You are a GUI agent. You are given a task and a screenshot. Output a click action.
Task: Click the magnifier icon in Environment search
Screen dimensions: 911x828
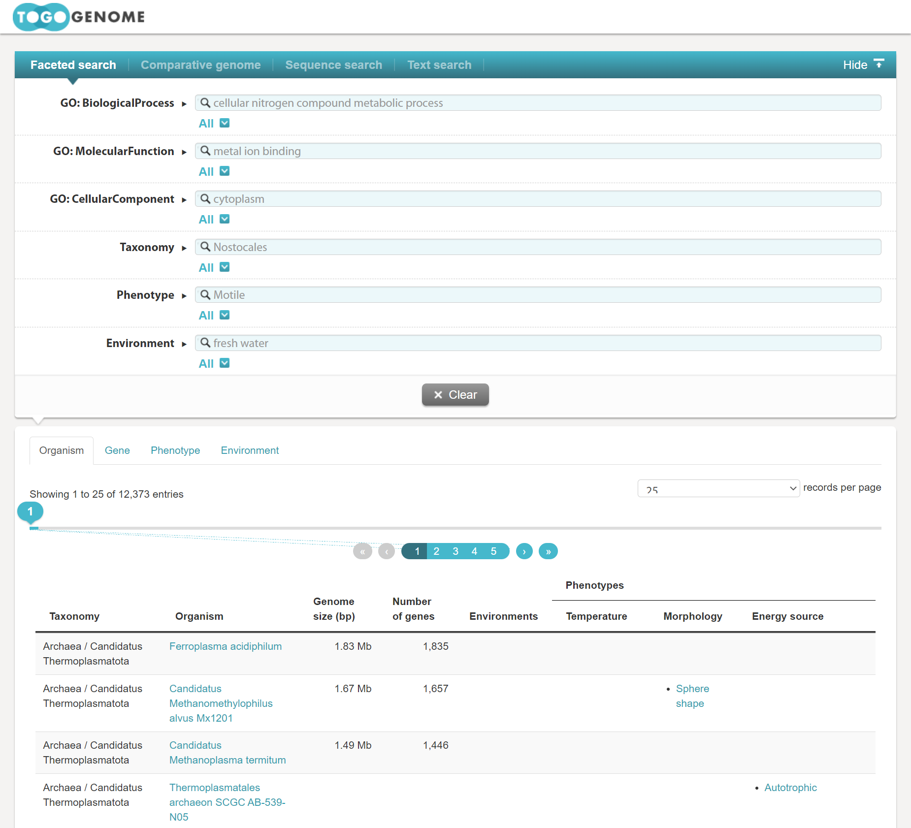205,343
